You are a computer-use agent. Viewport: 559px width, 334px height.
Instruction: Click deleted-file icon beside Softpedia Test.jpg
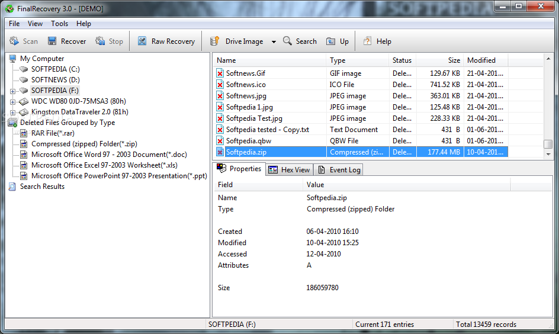coord(220,118)
